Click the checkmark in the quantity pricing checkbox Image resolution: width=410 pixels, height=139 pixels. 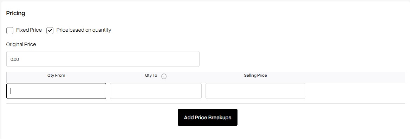pos(50,31)
